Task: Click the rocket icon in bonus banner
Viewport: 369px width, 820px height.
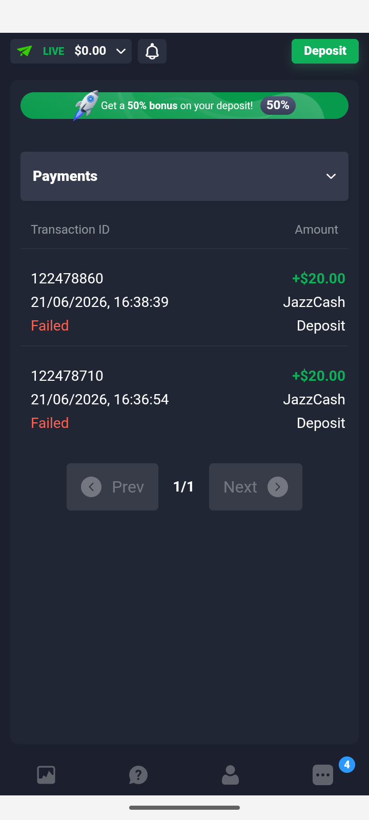Action: [x=86, y=105]
